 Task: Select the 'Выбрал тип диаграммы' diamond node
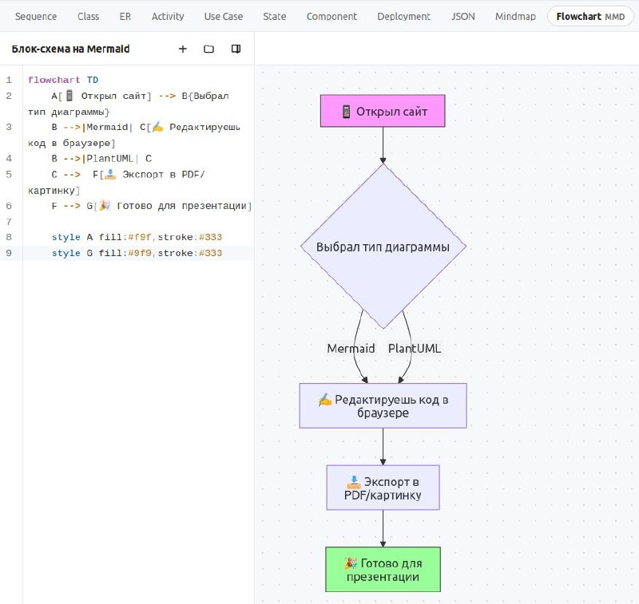[383, 247]
